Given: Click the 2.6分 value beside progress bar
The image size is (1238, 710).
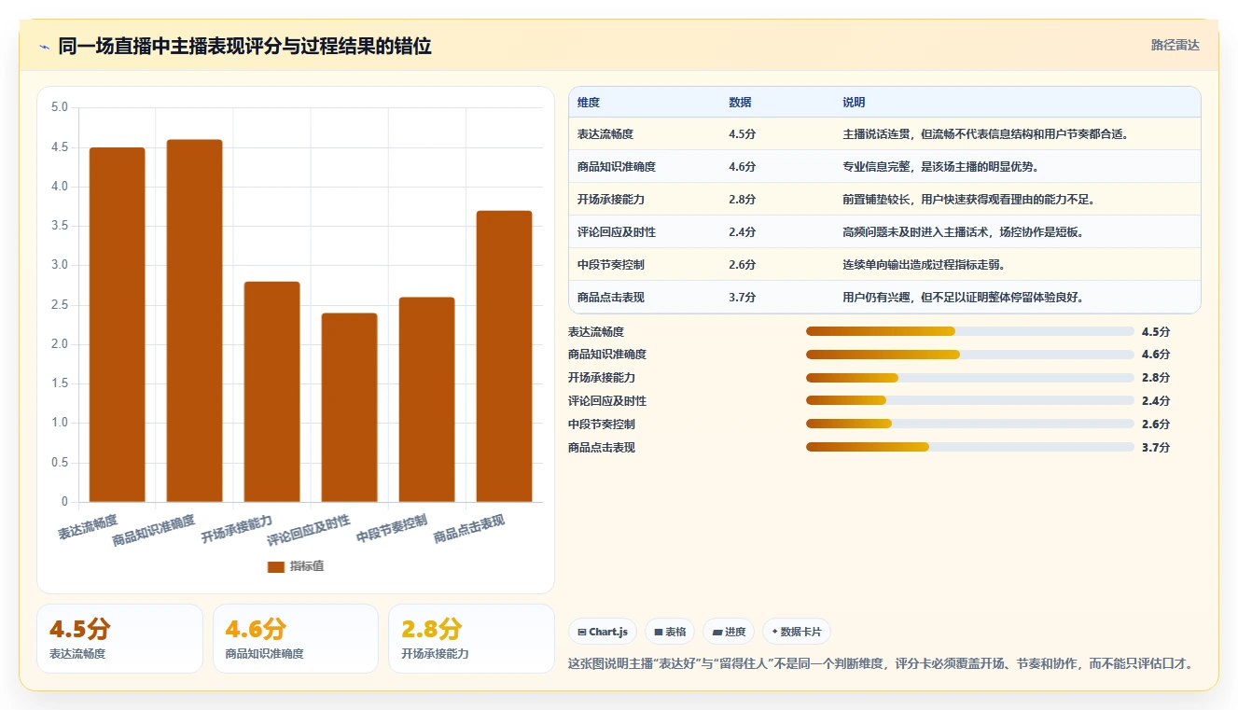Looking at the screenshot, I should 1156,425.
